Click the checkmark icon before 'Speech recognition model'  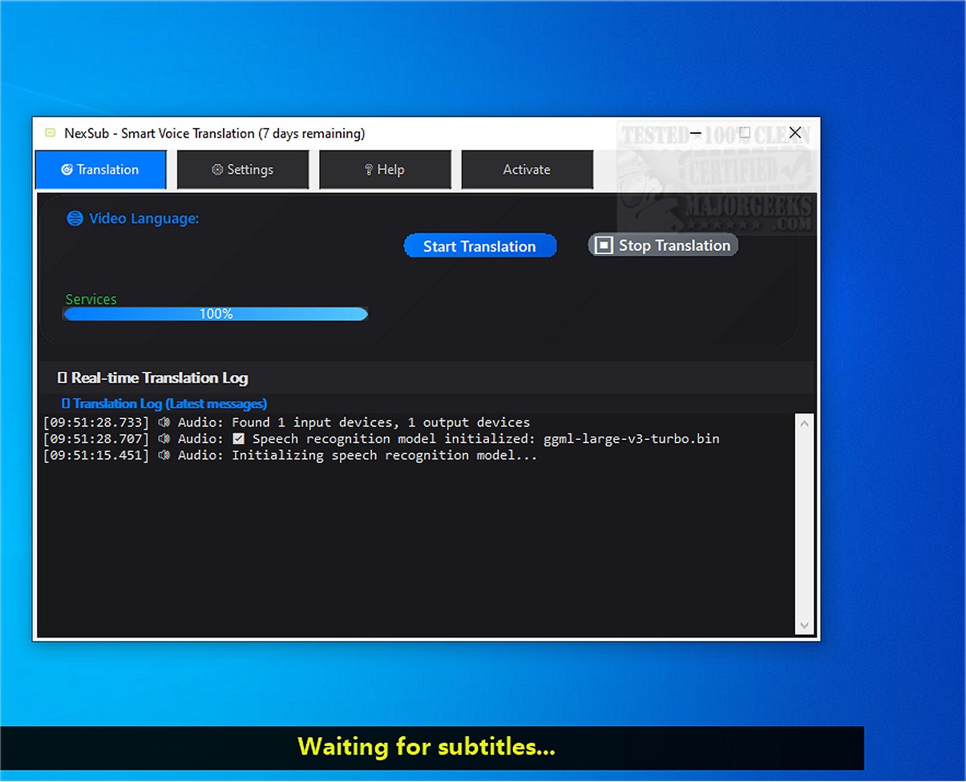(239, 438)
